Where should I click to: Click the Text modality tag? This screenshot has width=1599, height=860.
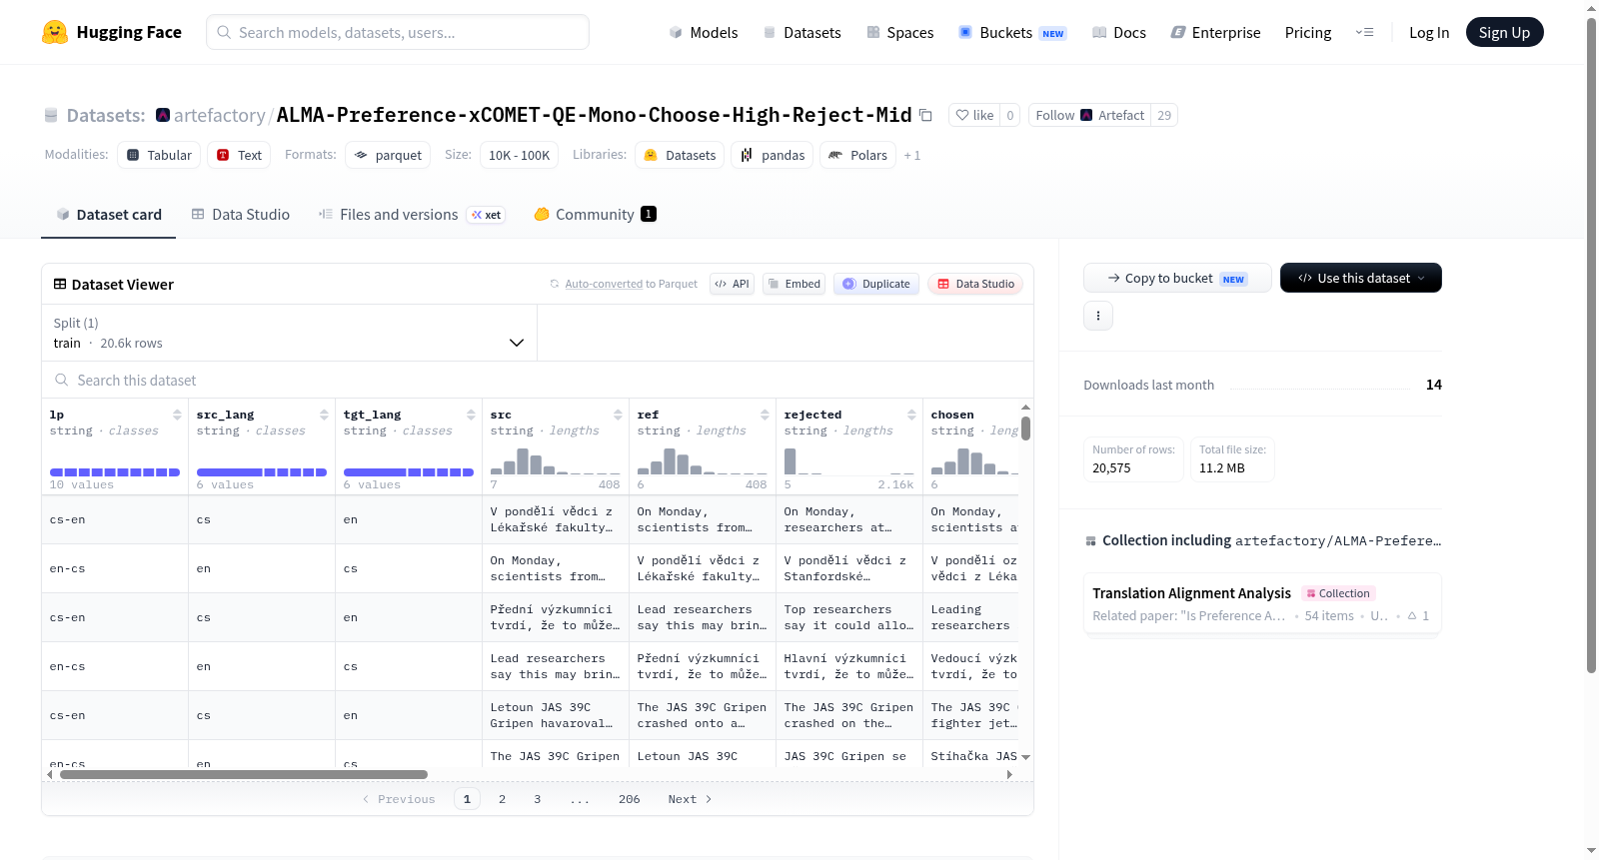point(239,155)
